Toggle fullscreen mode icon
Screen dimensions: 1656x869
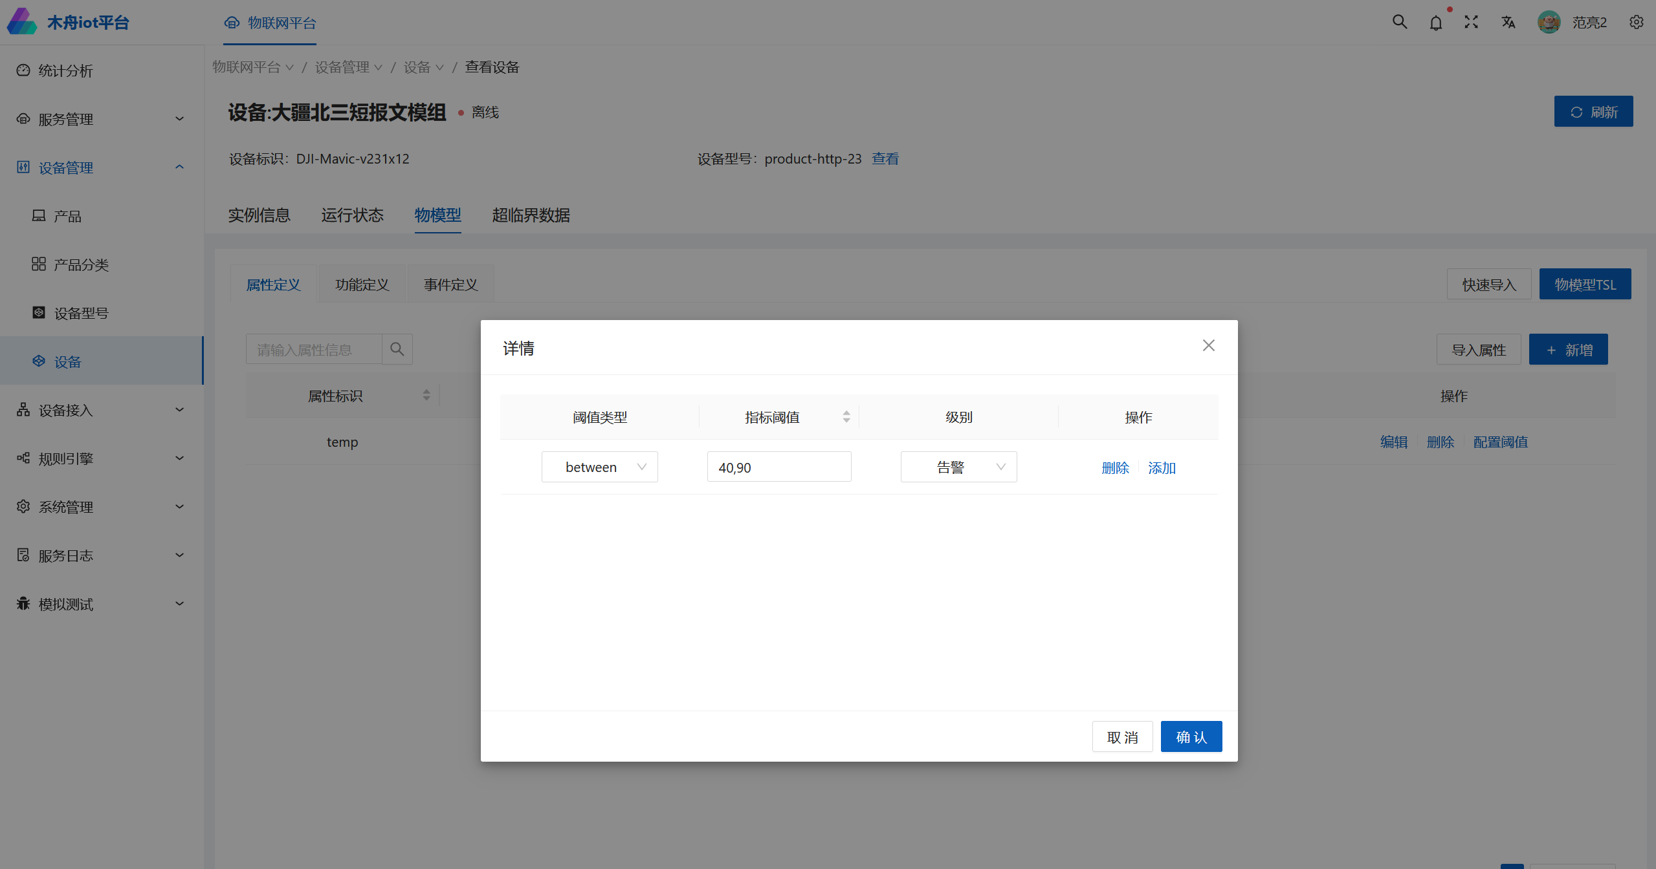click(1471, 22)
